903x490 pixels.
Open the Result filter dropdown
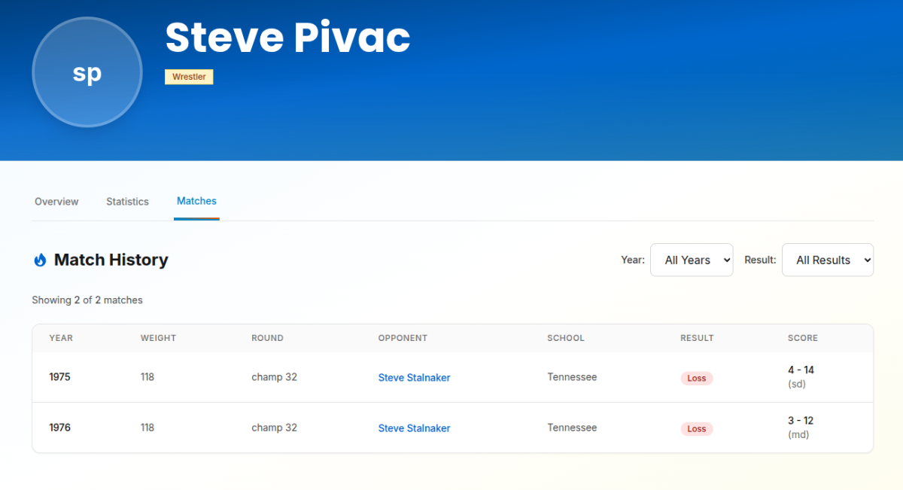pyautogui.click(x=828, y=260)
